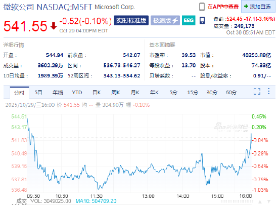This screenshot has height=205, width=278.
Task: Expand chart to fullscreen icon
Action: click(257, 92)
